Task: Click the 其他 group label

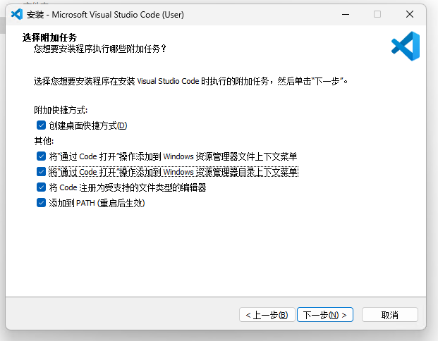Action: coord(44,141)
